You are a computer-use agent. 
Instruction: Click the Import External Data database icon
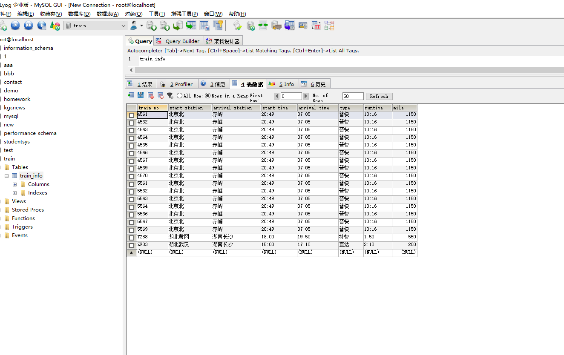(151, 26)
